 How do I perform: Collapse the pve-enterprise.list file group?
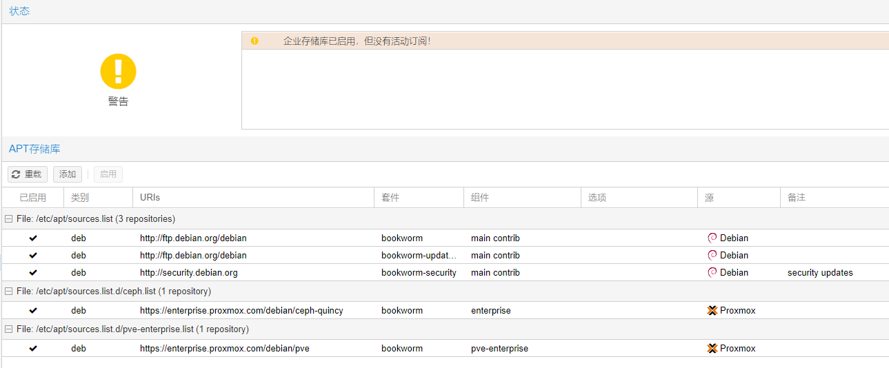(x=9, y=329)
